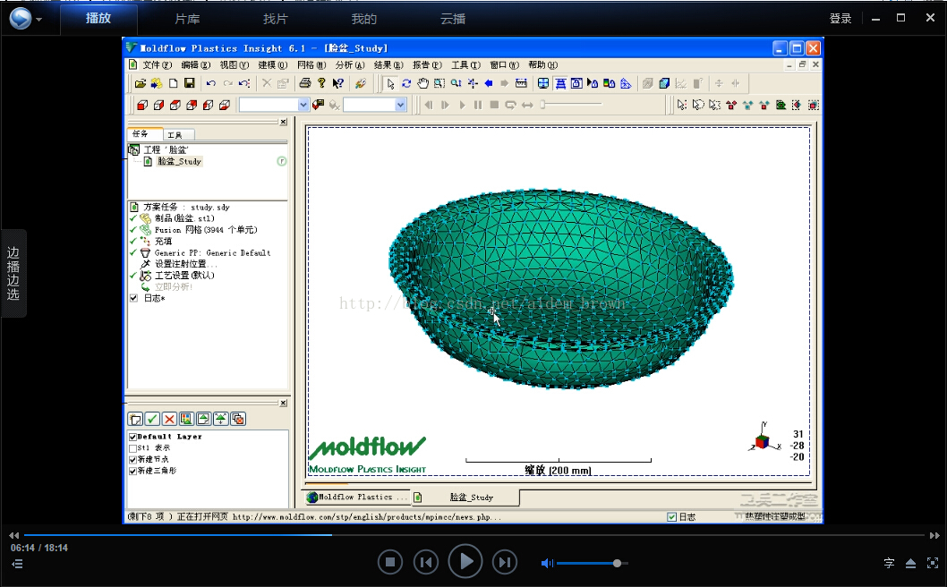The height and width of the screenshot is (587, 947).
Task: Activate What's This help pointer icon
Action: (338, 83)
